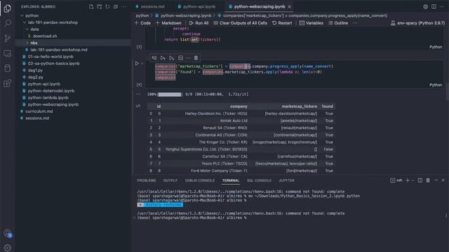Split the terminal panel
This screenshot has width=449, height=252.
point(420,181)
